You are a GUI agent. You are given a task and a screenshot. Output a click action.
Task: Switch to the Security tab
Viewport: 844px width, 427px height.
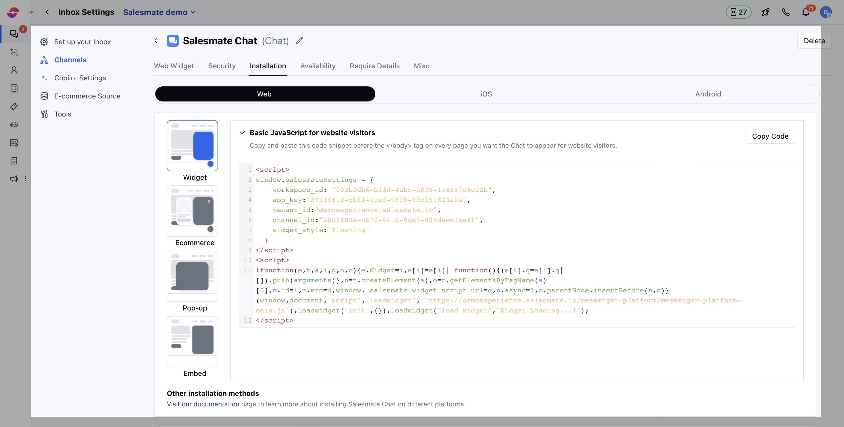222,66
